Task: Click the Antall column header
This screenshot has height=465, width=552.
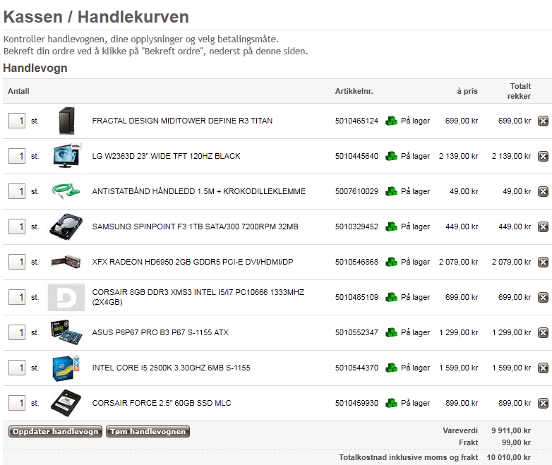Action: coord(18,91)
